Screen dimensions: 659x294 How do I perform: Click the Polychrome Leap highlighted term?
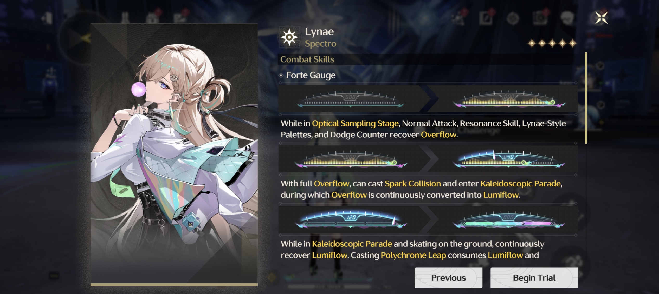413,255
